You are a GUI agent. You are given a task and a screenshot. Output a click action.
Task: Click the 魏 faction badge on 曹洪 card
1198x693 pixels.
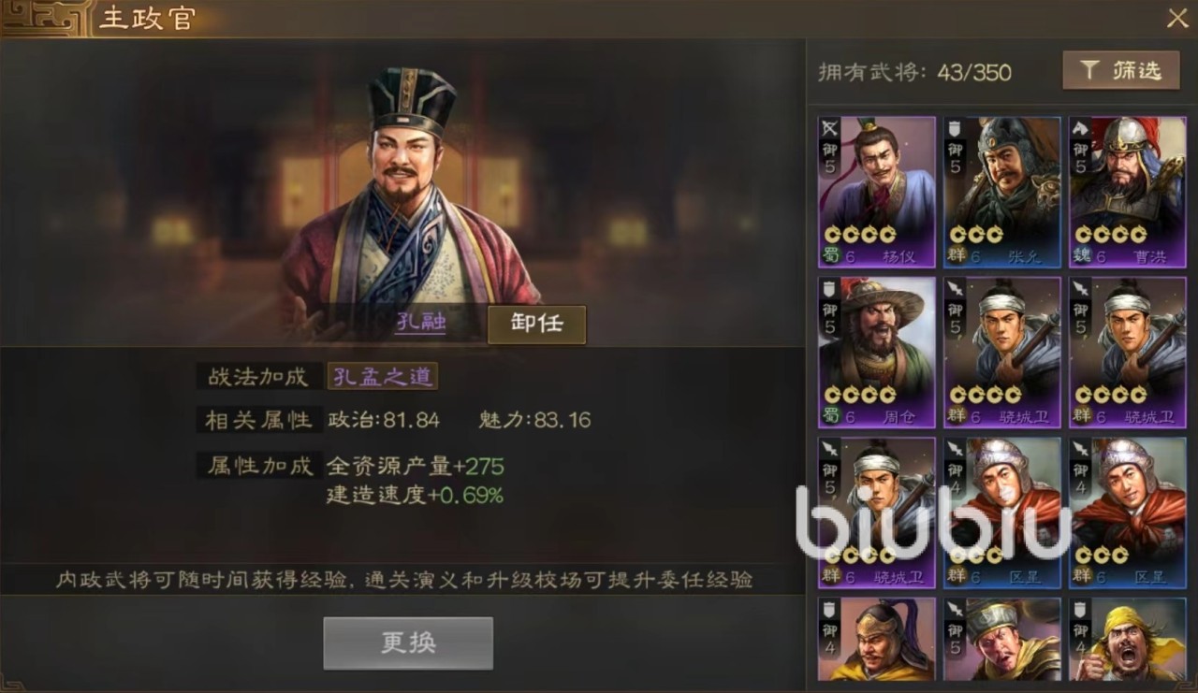1082,256
